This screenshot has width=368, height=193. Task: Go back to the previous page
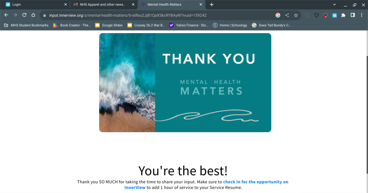pos(6,15)
